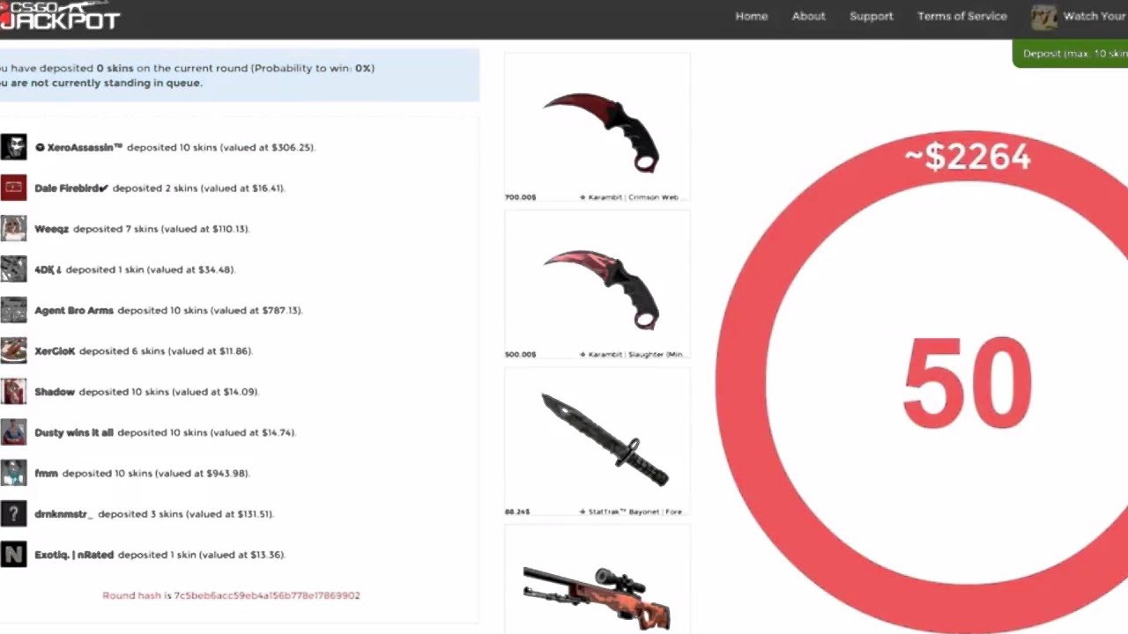Open the 4DK player avatar
Viewport: 1128px width, 634px height.
(x=13, y=269)
